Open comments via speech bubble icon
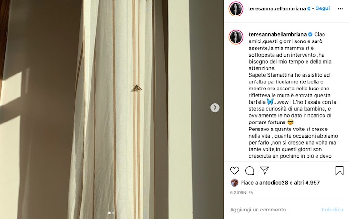This screenshot has height=219, width=349. click(x=249, y=170)
